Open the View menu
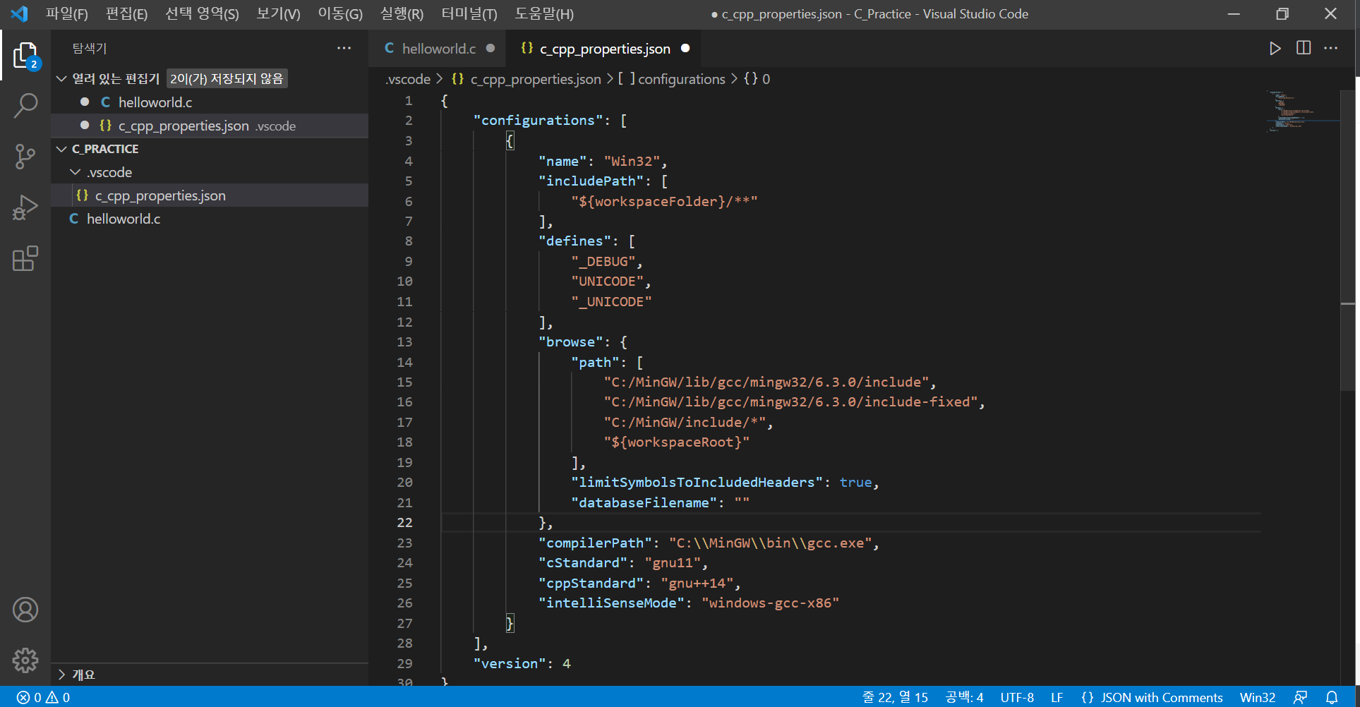 coord(278,14)
